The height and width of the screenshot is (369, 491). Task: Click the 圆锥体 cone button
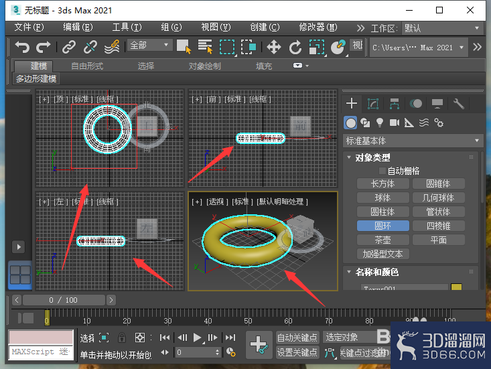(x=438, y=183)
